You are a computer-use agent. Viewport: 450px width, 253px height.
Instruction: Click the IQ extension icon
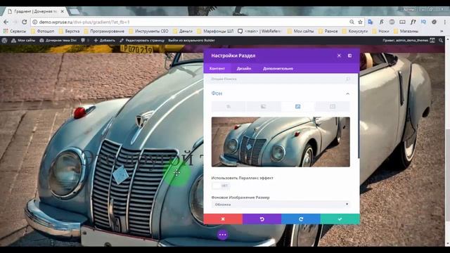tap(423, 22)
